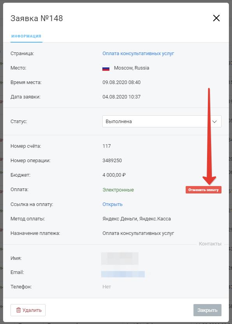Viewport: 232px width, 324px height.
Task: Click the blurred Email address value
Action: [x=123, y=274]
